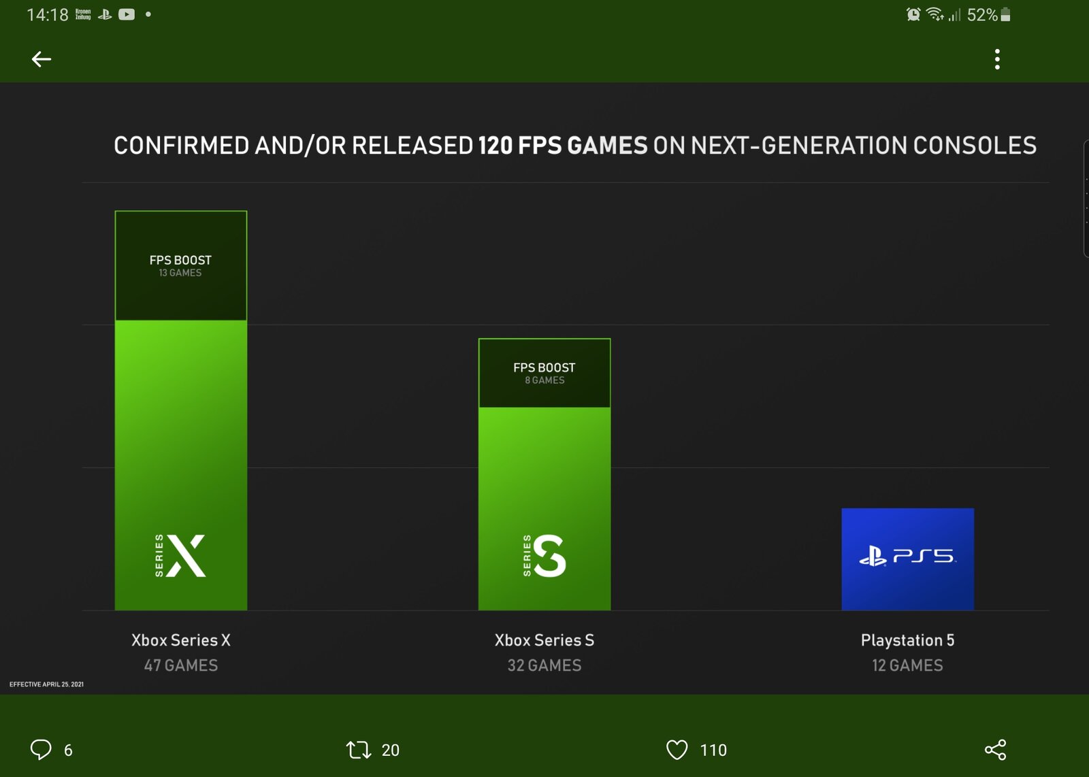
Task: Tap the Xbox Series S label
Action: click(544, 640)
